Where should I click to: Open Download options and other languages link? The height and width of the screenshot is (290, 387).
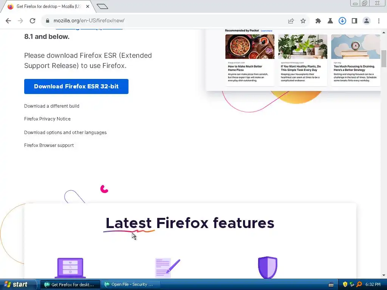pos(65,133)
